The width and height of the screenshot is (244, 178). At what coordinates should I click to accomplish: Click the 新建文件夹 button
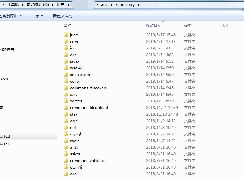62,16
